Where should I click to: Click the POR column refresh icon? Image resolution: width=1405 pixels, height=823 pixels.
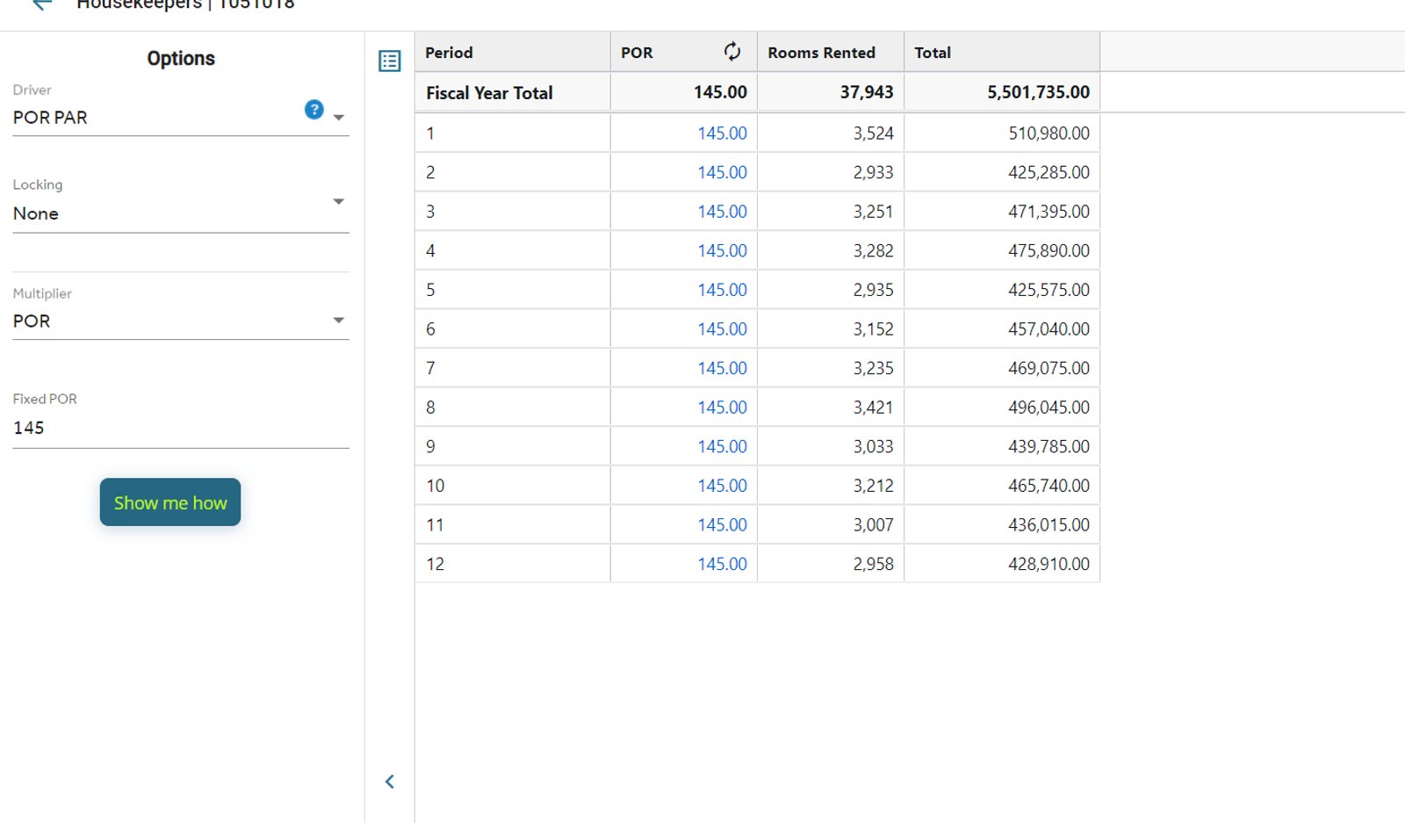732,52
